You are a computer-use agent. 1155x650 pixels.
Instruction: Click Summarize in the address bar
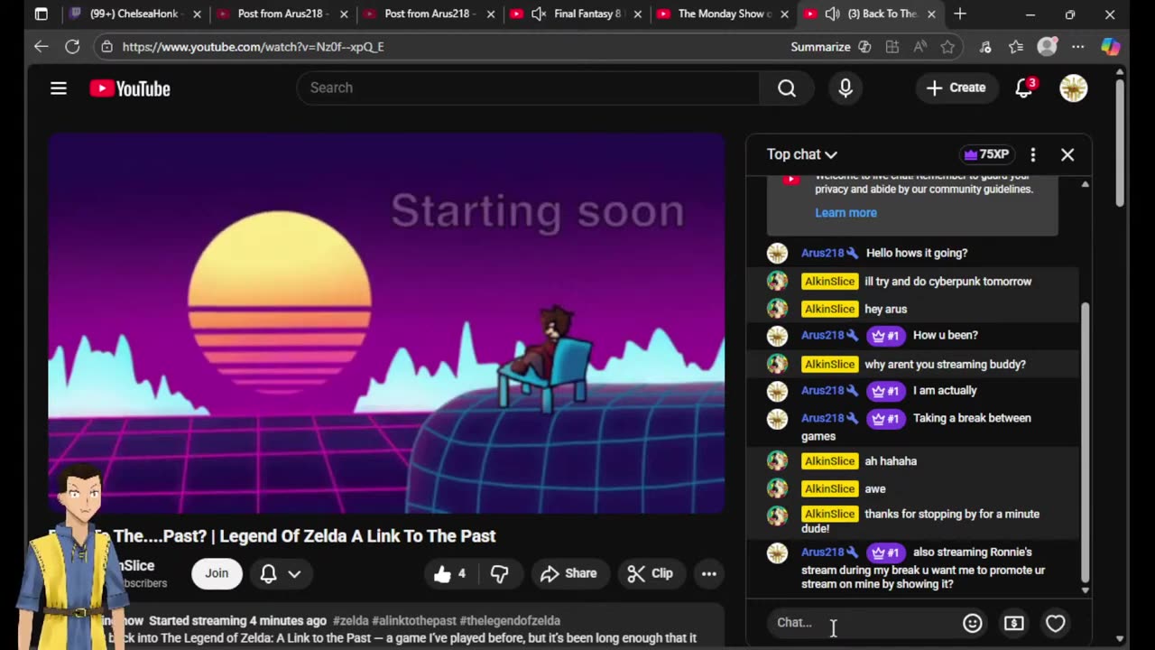tap(820, 47)
